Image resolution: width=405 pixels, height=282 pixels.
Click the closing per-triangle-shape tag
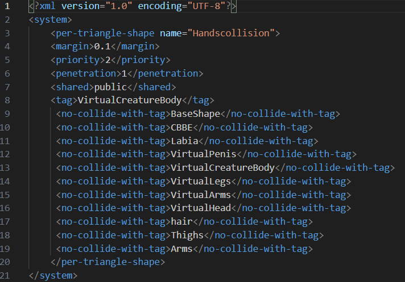[108, 262]
